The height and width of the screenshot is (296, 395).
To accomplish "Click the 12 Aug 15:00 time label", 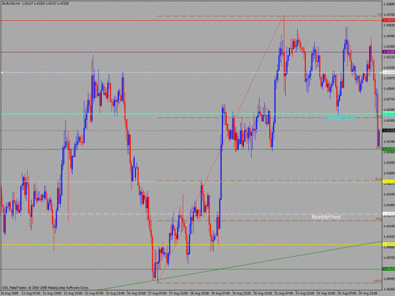I will click(x=73, y=293).
